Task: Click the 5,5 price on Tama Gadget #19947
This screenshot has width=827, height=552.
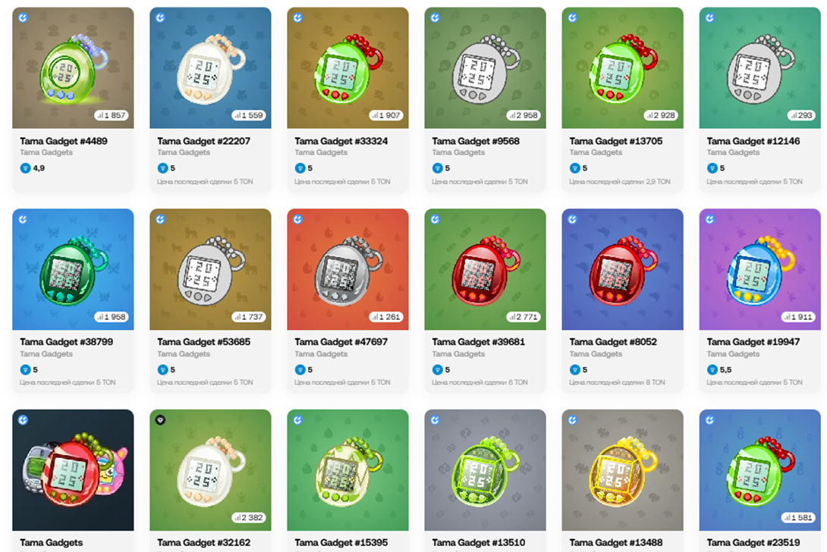Action: (725, 369)
